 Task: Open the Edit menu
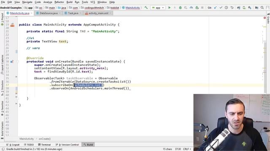(x=10, y=2)
